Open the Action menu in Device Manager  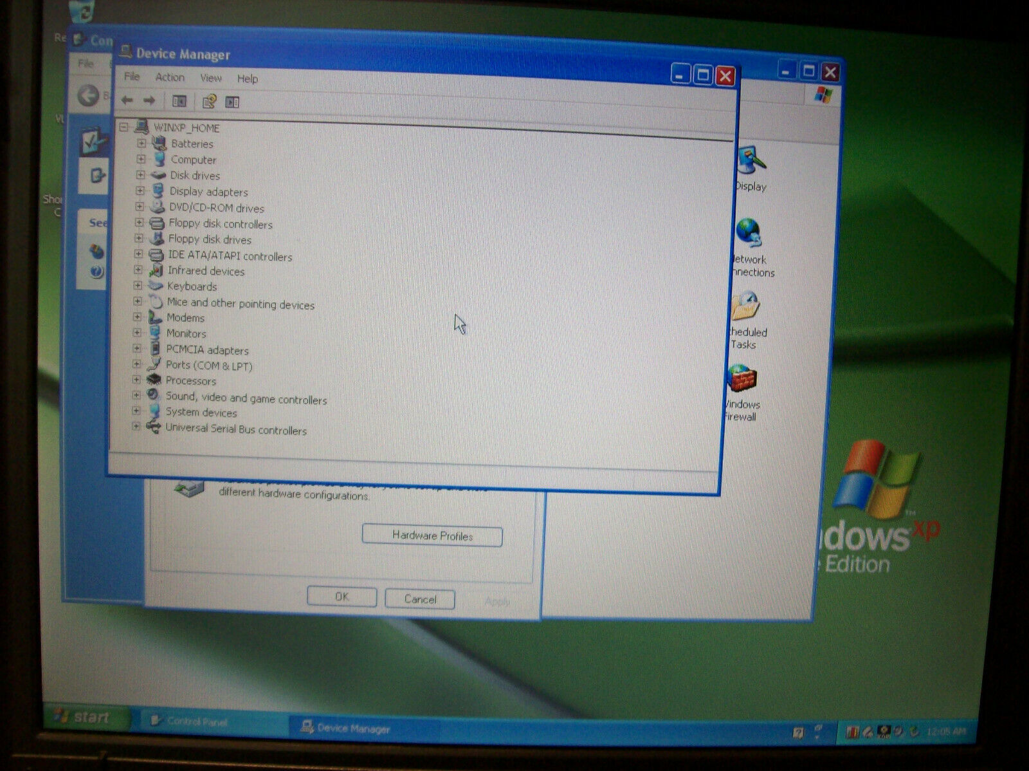(170, 77)
